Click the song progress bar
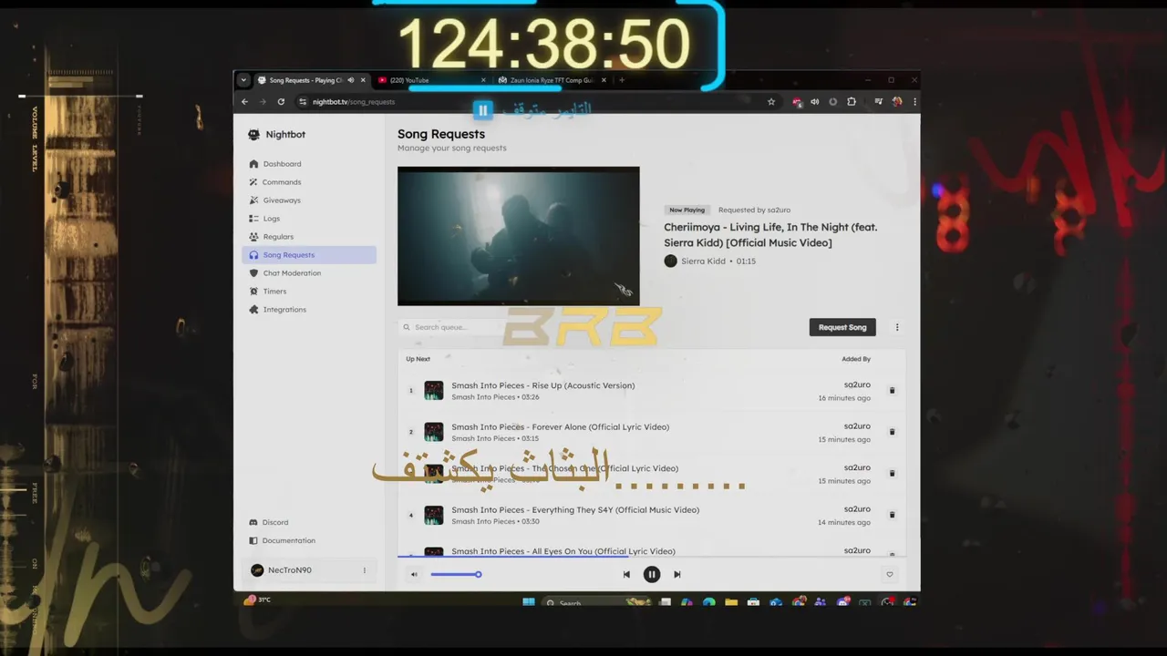This screenshot has width=1167, height=656. [x=652, y=557]
